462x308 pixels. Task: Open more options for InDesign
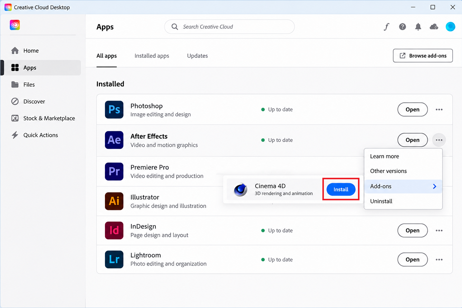439,230
